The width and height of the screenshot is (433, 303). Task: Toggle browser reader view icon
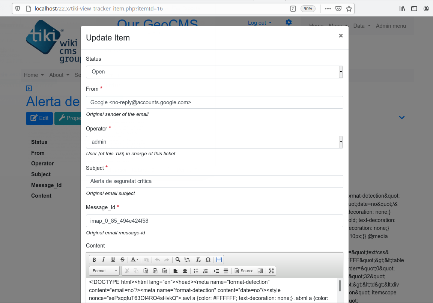click(x=293, y=9)
